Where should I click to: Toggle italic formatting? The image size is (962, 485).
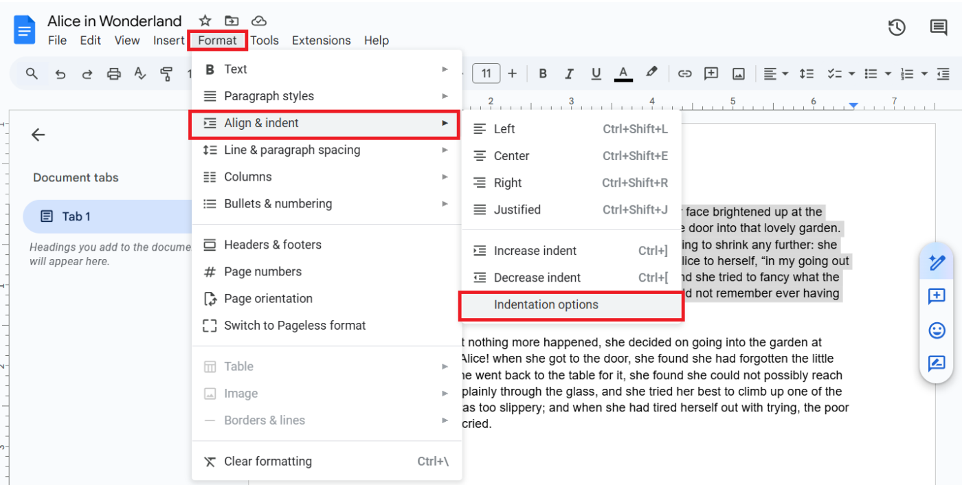point(569,74)
